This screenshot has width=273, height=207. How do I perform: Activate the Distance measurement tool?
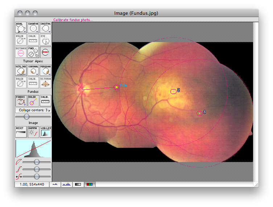click(21, 52)
